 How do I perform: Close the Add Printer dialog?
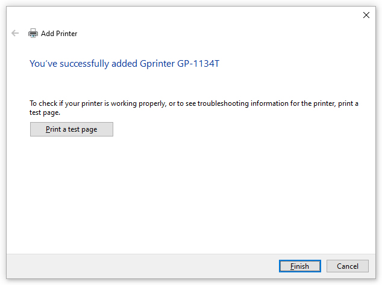coord(366,15)
